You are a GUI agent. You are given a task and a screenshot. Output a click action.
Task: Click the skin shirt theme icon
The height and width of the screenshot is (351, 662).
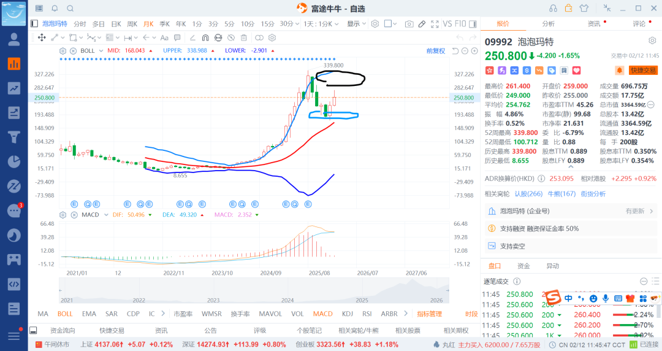[x=584, y=9]
